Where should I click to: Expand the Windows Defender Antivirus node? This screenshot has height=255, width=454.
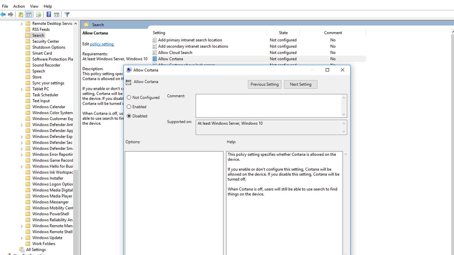pos(22,125)
